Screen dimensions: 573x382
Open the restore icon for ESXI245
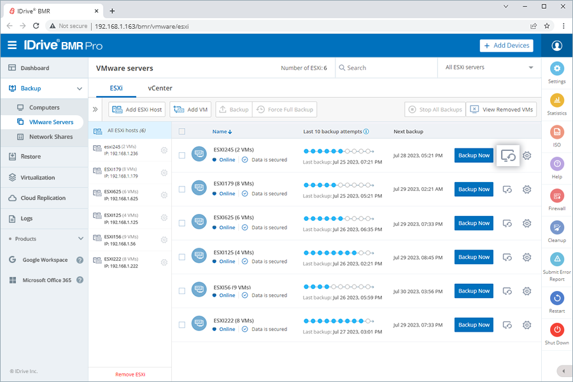(507, 155)
